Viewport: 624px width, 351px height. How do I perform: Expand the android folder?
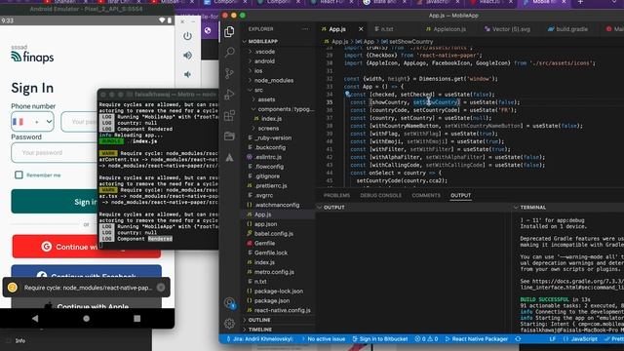[x=264, y=61]
